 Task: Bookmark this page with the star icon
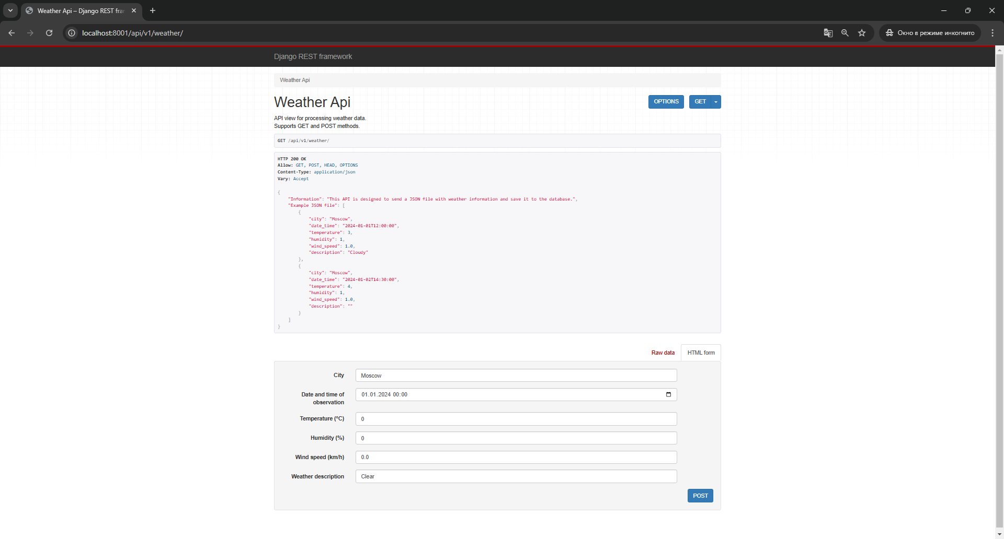(862, 33)
